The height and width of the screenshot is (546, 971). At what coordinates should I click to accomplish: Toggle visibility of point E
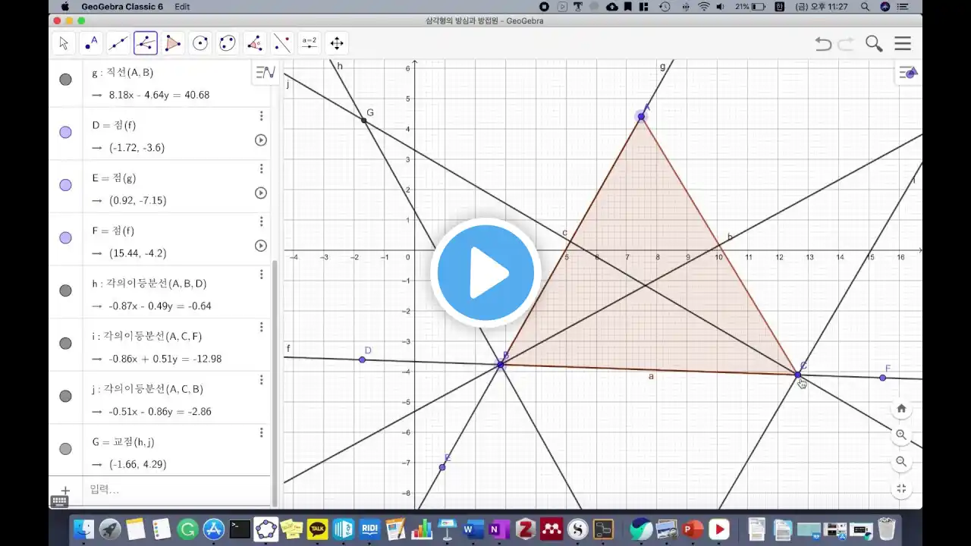(x=65, y=185)
